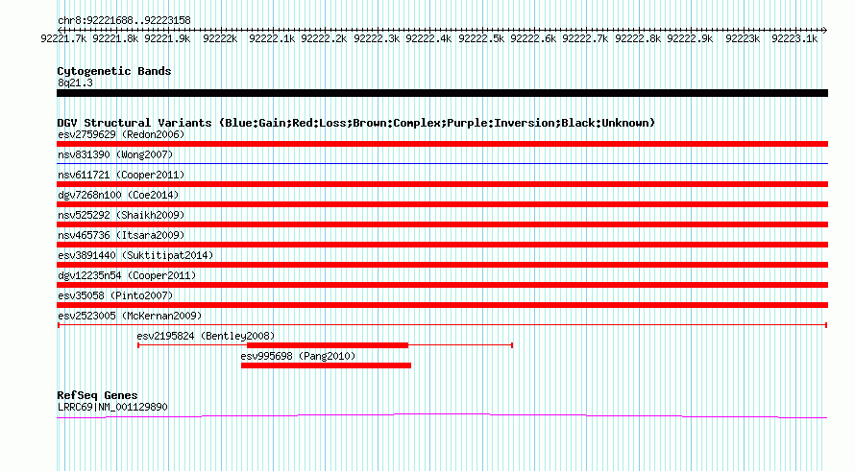Open variant esv3891440 (Suktitipat2014) label
Screen dimensions: 855x471
point(135,255)
